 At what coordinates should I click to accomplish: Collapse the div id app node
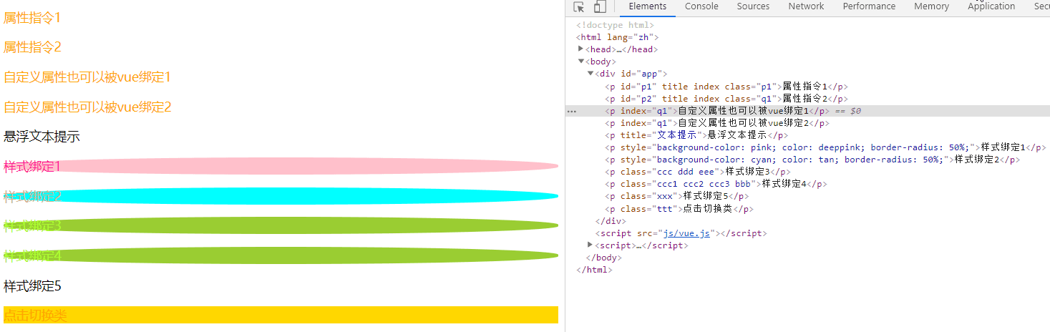[590, 74]
